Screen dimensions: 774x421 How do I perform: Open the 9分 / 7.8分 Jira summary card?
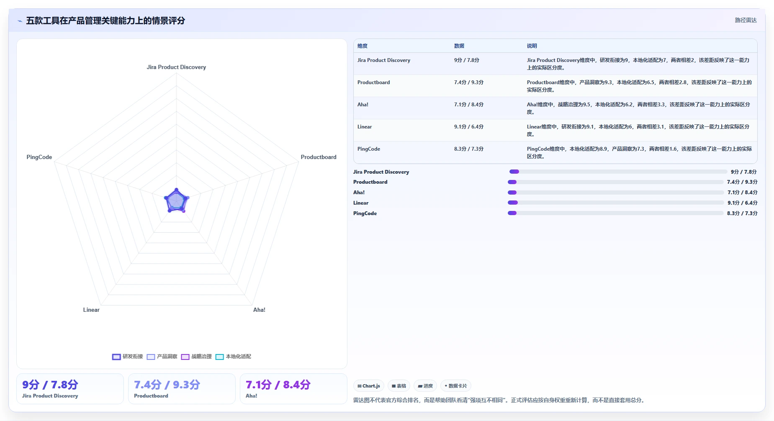pos(70,389)
